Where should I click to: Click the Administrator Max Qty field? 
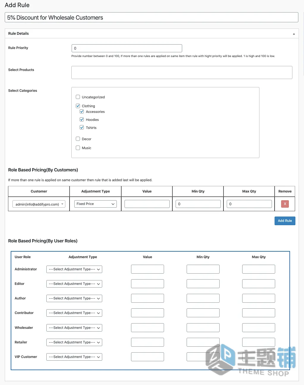(259, 269)
